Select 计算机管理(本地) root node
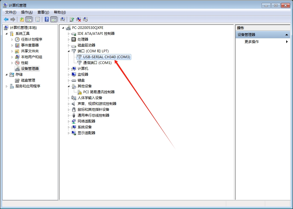This screenshot has width=293, height=209. [23, 28]
